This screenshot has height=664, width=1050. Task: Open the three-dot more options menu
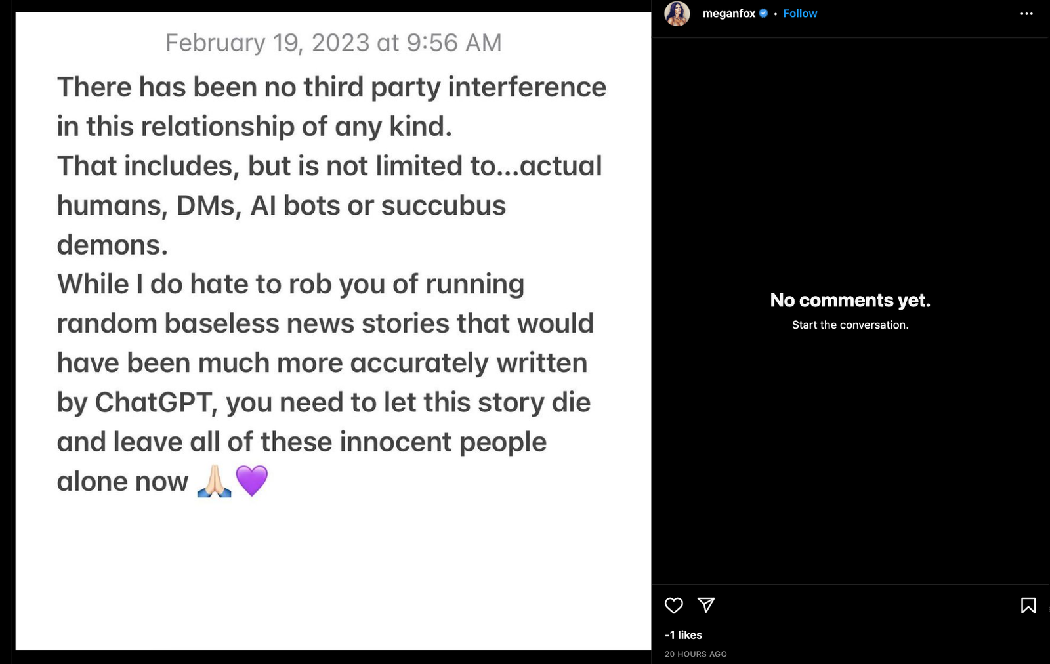click(x=1026, y=14)
